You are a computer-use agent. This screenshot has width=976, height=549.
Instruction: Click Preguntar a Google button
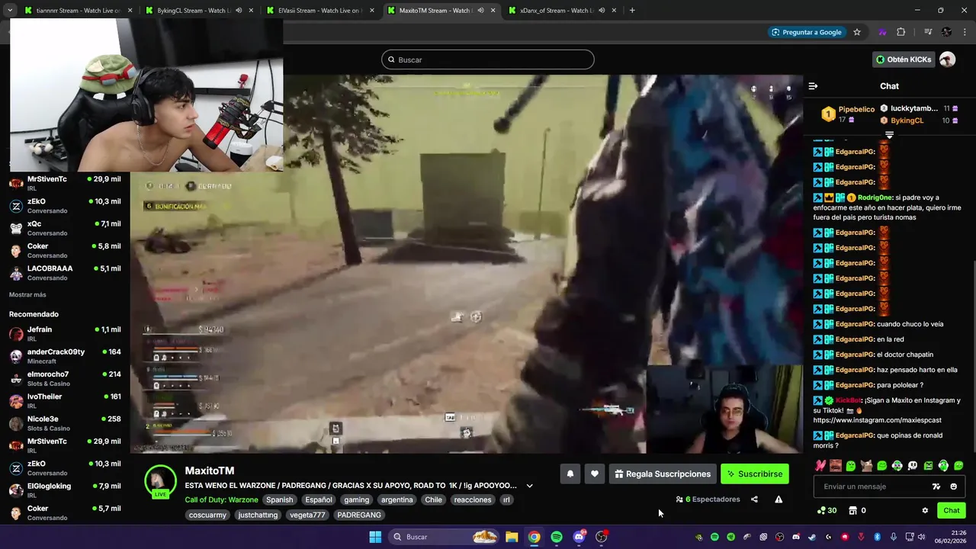[x=806, y=32]
